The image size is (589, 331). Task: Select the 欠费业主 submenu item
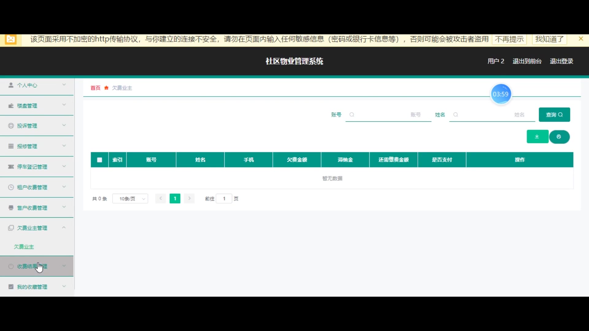coord(24,247)
